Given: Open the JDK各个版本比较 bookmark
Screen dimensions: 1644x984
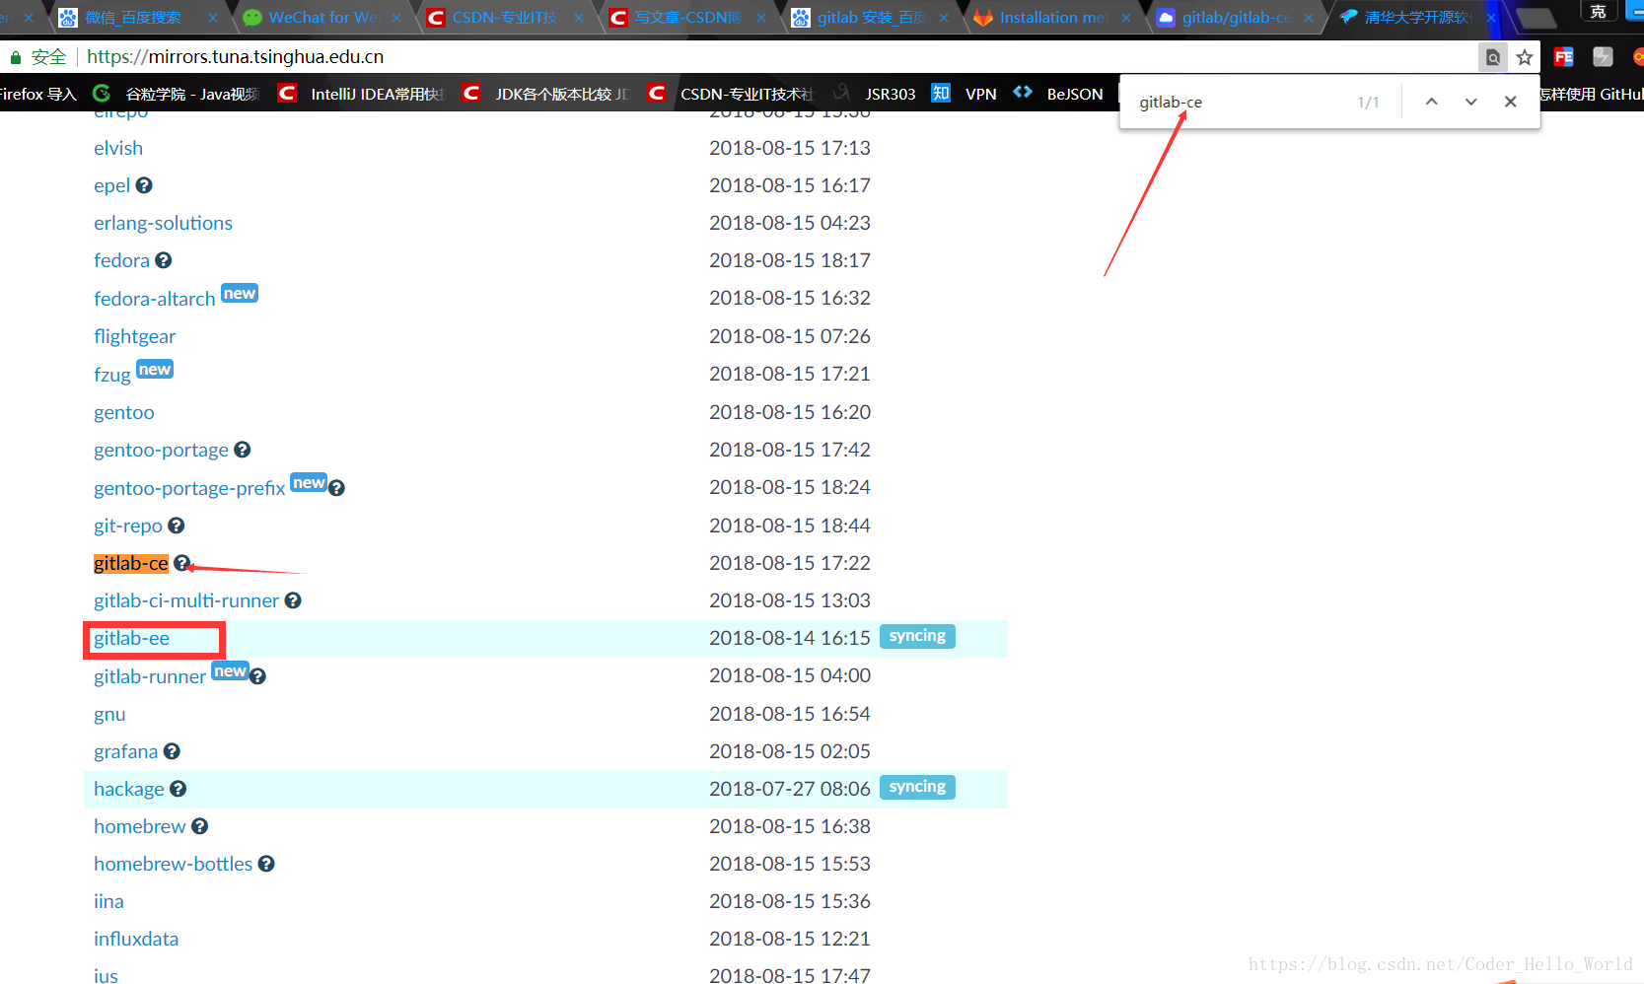Looking at the screenshot, I should [x=545, y=94].
